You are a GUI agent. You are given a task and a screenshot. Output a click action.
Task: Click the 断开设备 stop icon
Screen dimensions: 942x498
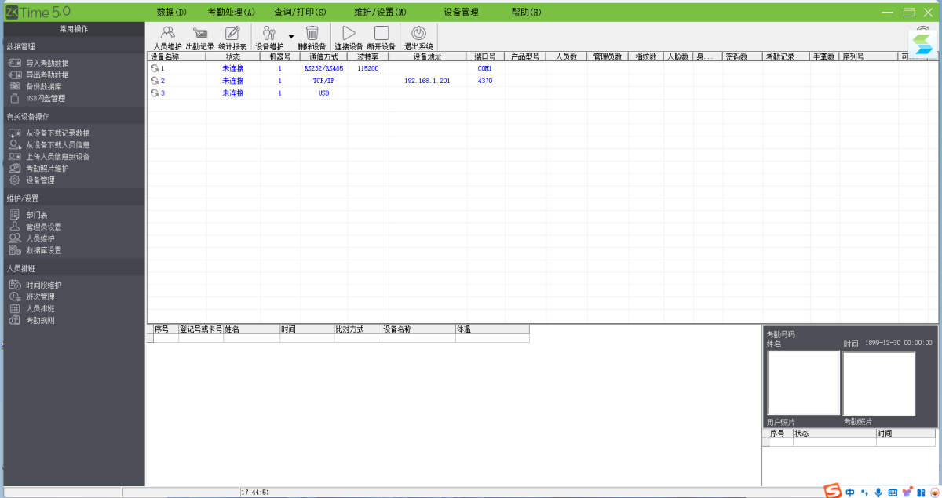coord(382,33)
